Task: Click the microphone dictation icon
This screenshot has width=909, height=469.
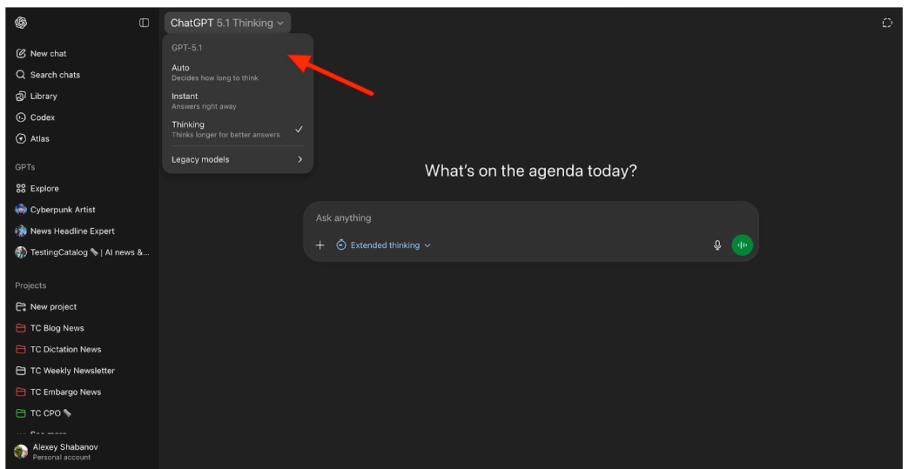Action: [x=717, y=245]
